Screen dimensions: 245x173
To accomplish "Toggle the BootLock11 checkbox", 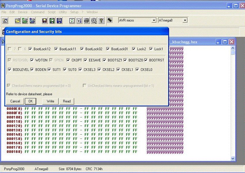I will (x=56, y=49).
